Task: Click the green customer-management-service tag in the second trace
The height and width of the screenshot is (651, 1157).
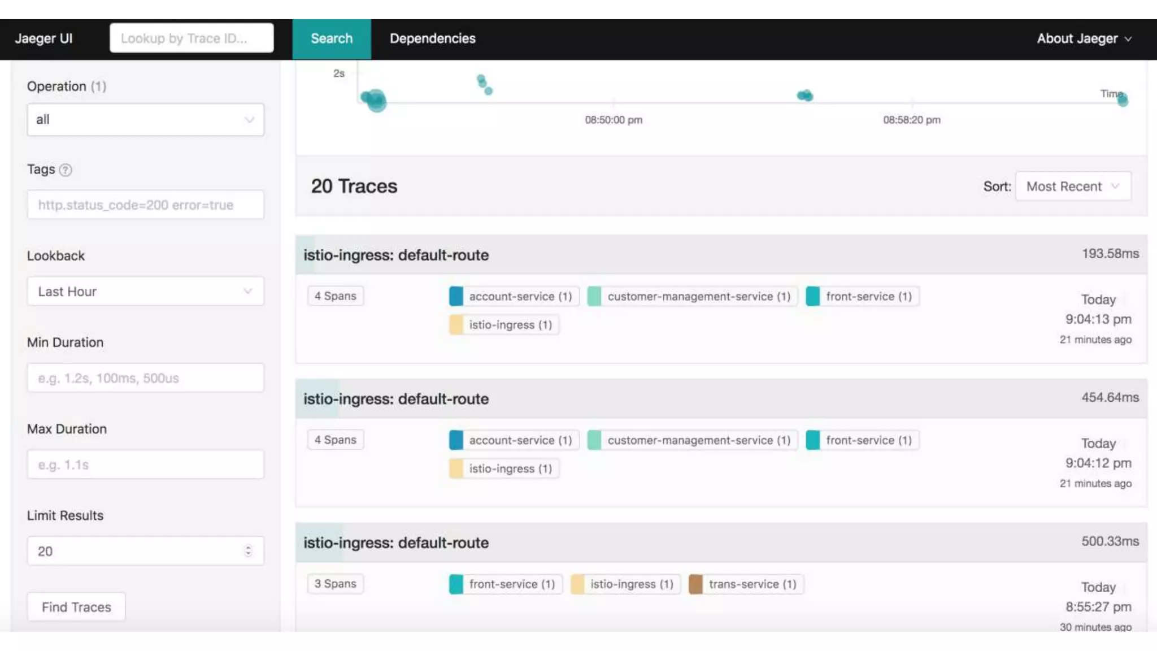Action: click(x=692, y=440)
